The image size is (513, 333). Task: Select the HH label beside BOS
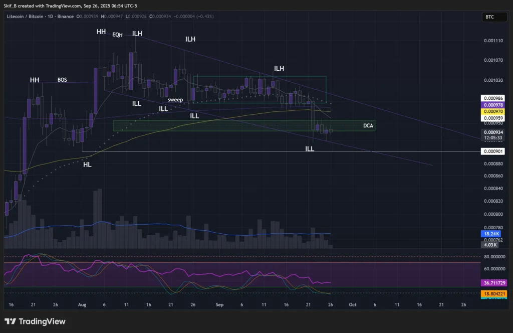pyautogui.click(x=35, y=80)
